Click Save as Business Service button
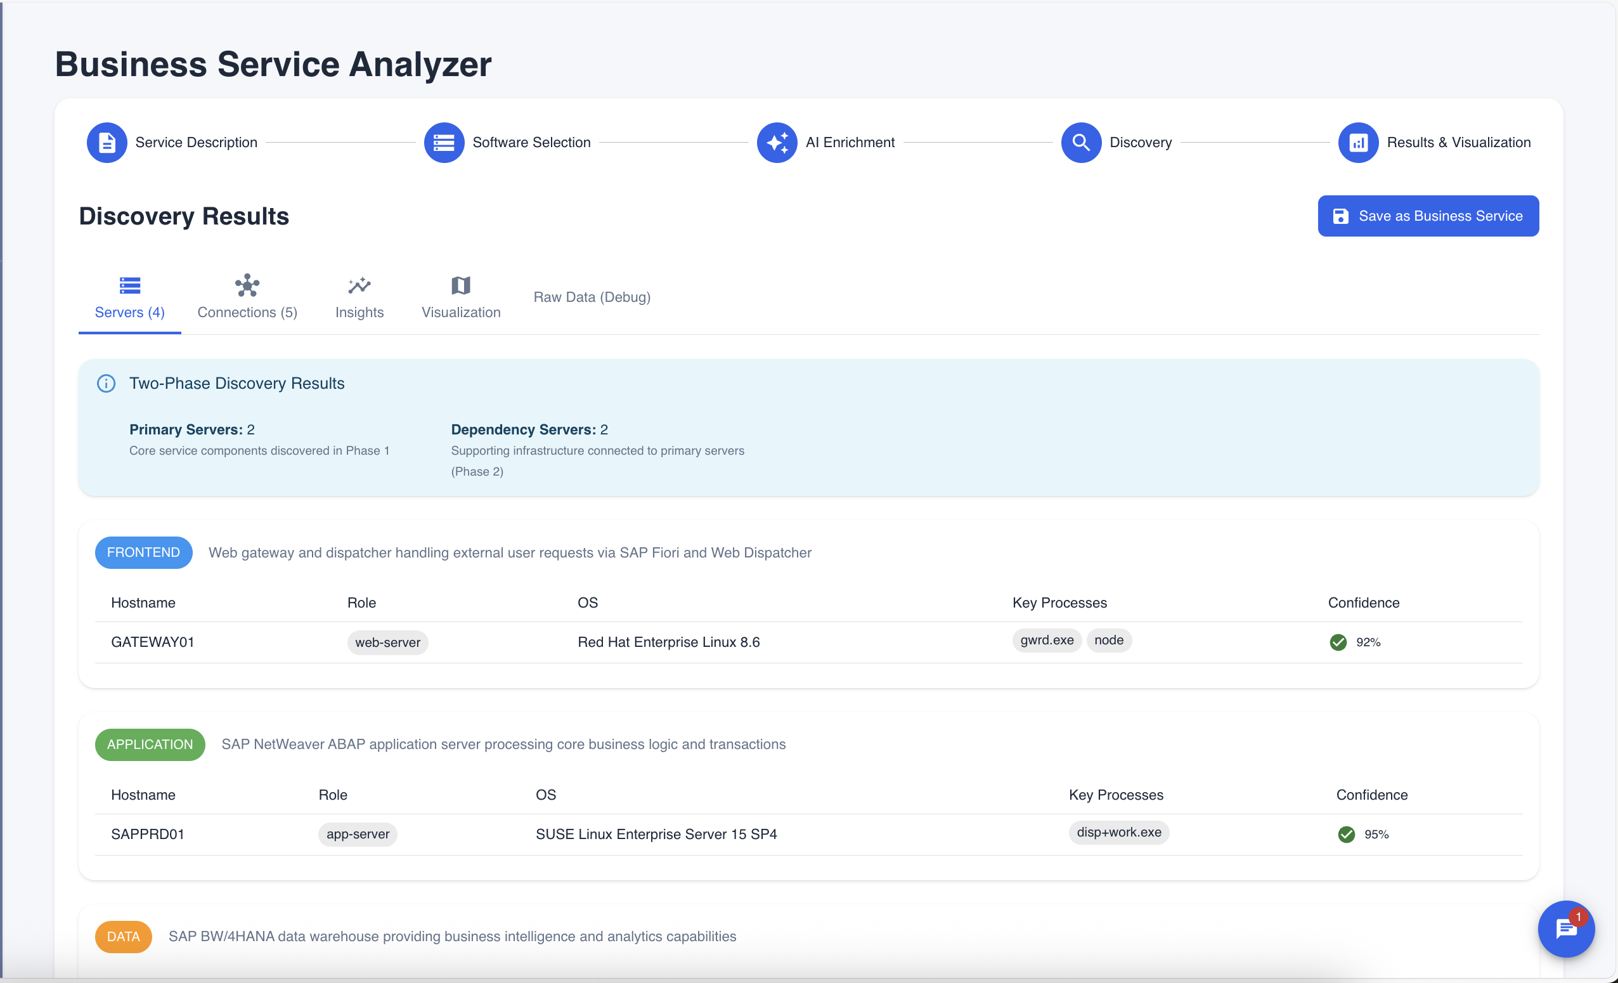Image resolution: width=1618 pixels, height=983 pixels. click(1428, 216)
